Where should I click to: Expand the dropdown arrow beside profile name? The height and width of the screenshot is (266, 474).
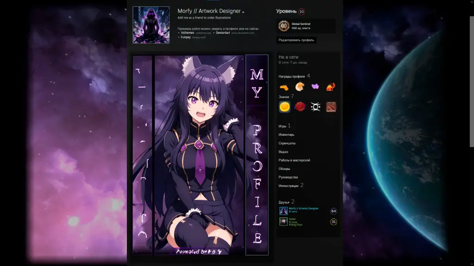click(243, 12)
